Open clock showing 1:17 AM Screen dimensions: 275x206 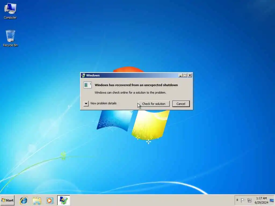[x=262, y=198]
